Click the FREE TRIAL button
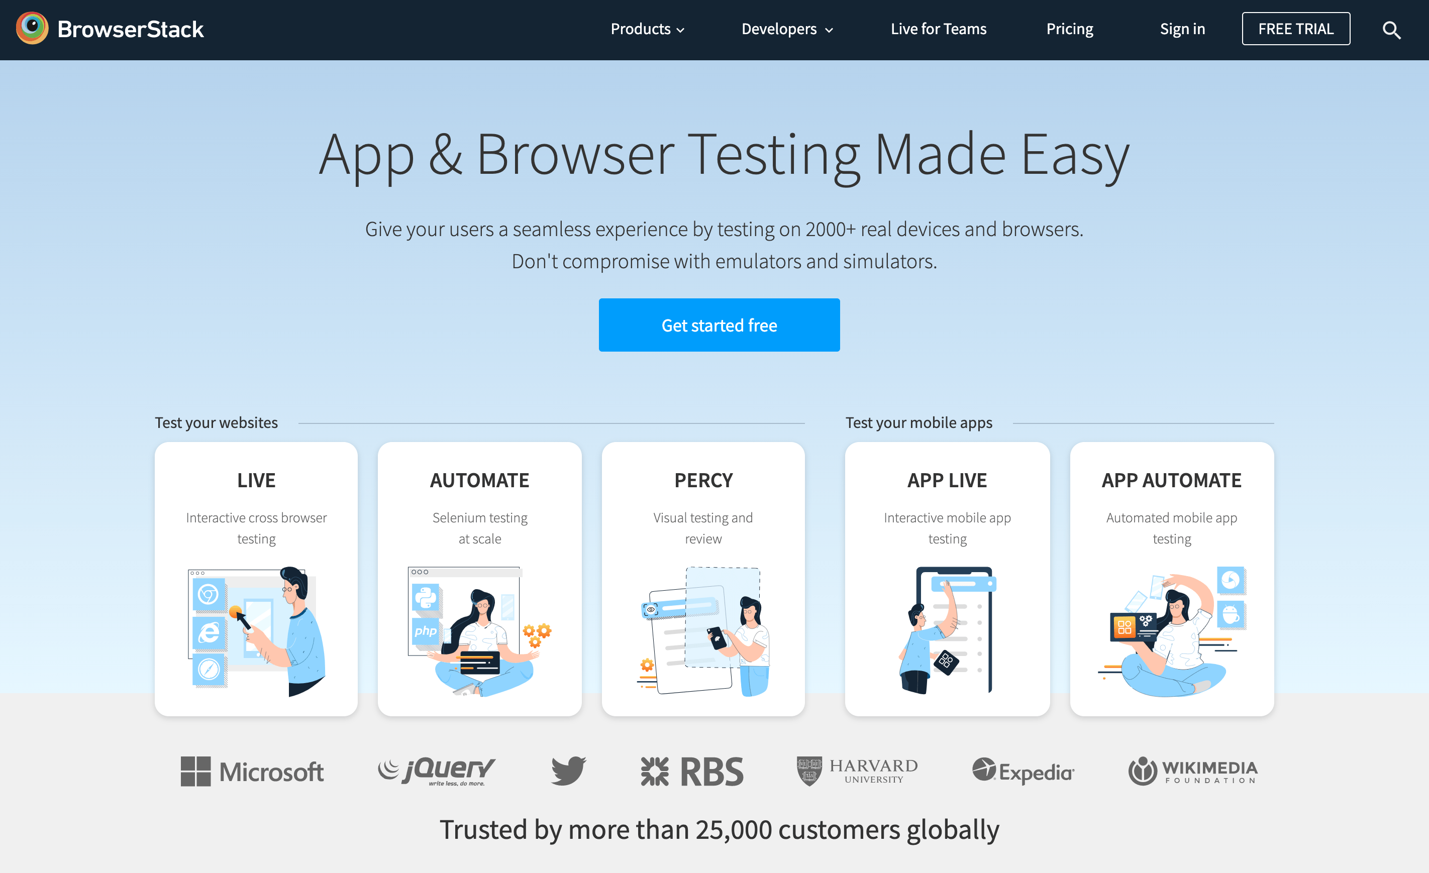The width and height of the screenshot is (1429, 873). (1297, 29)
